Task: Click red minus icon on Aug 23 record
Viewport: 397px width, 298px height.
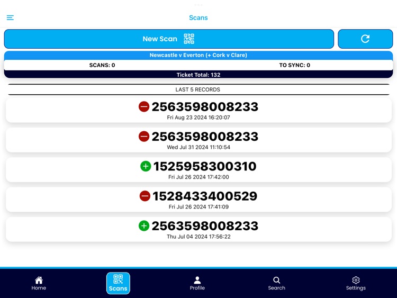Action: (144, 106)
